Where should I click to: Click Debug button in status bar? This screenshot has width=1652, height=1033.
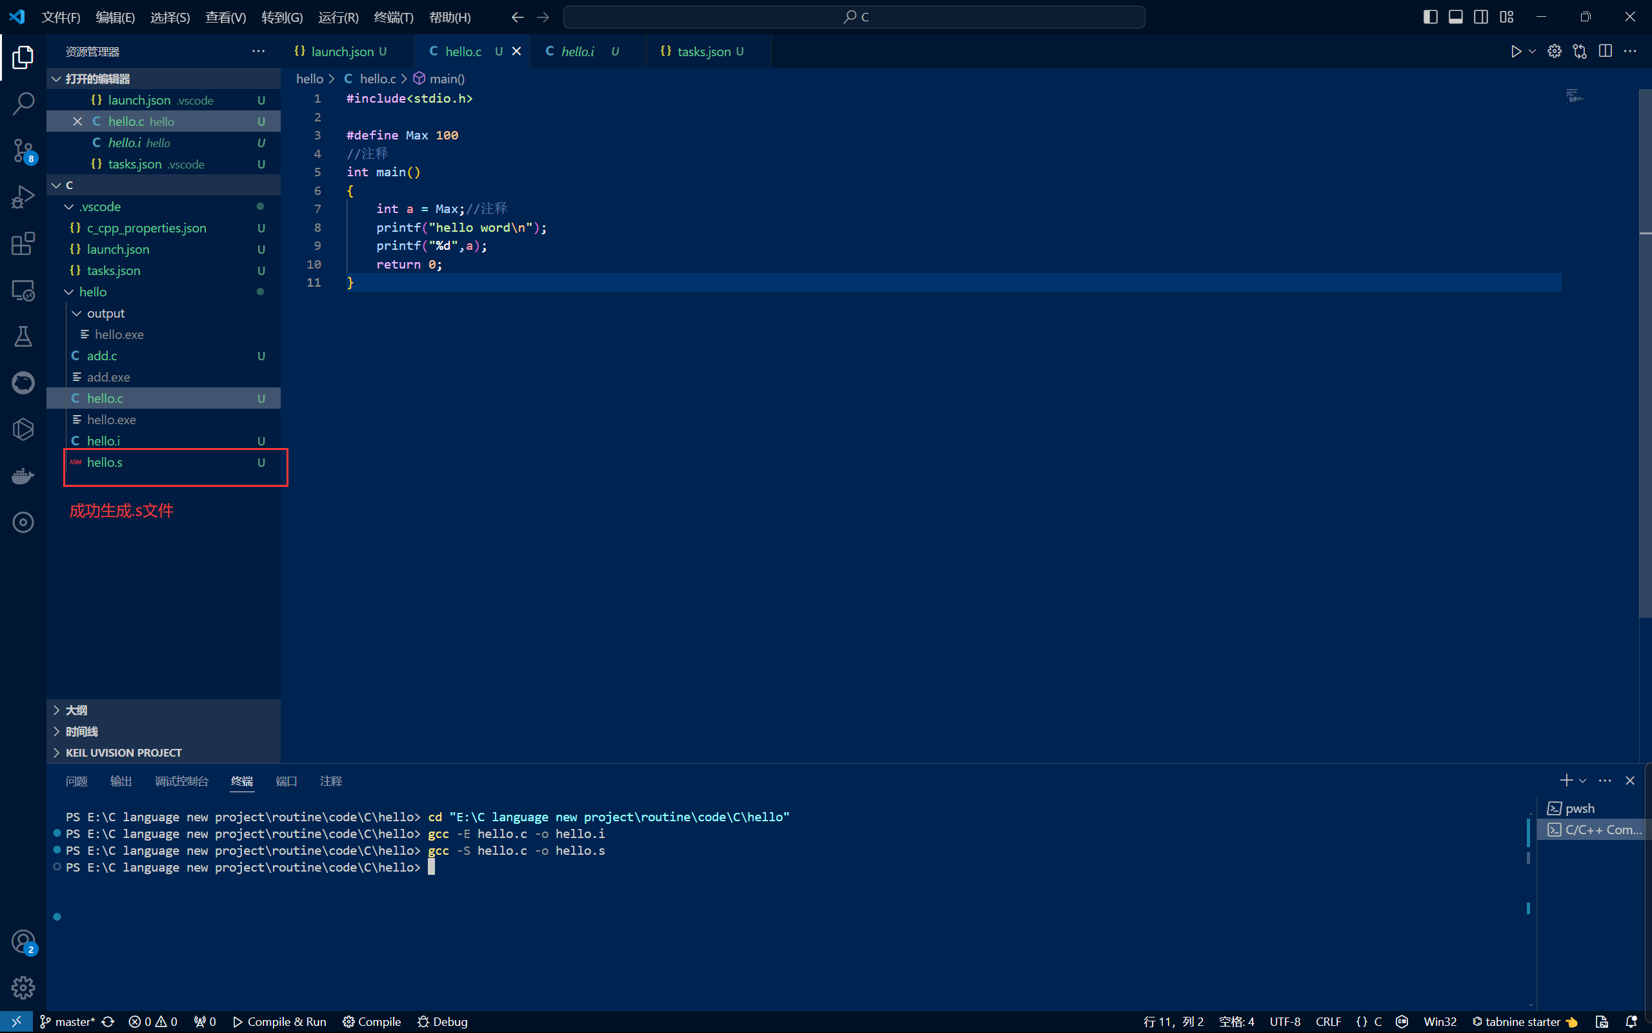(x=442, y=1022)
